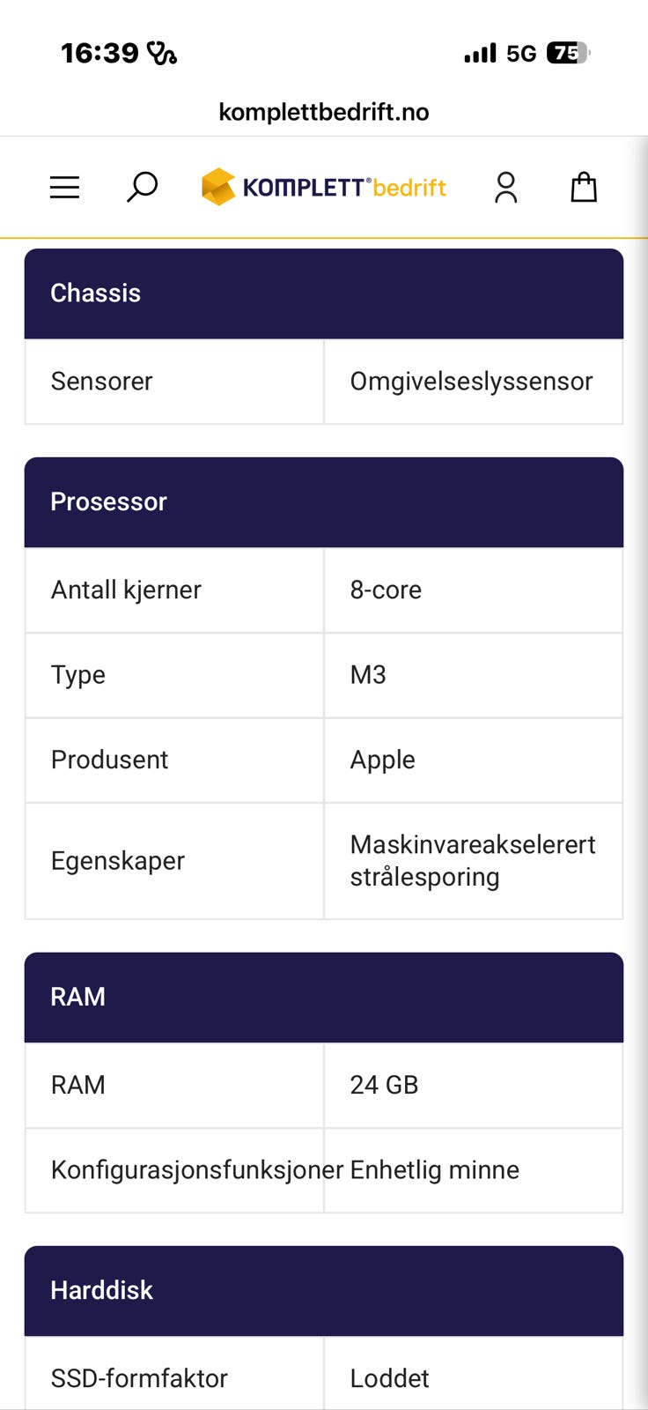
Task: Select the Enhetlig minne cell
Action: point(474,1170)
